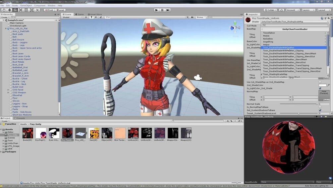The image size is (333, 188).
Task: Switch to the Game tab
Action: (x=80, y=15)
